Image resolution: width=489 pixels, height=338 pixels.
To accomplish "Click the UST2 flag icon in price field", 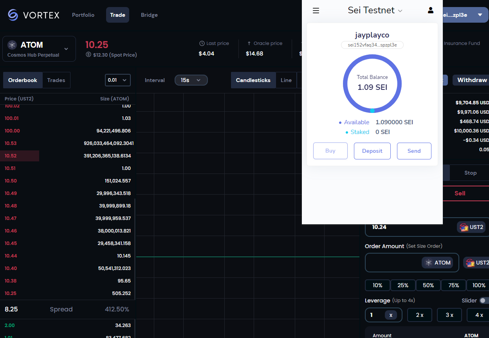I will click(464, 227).
